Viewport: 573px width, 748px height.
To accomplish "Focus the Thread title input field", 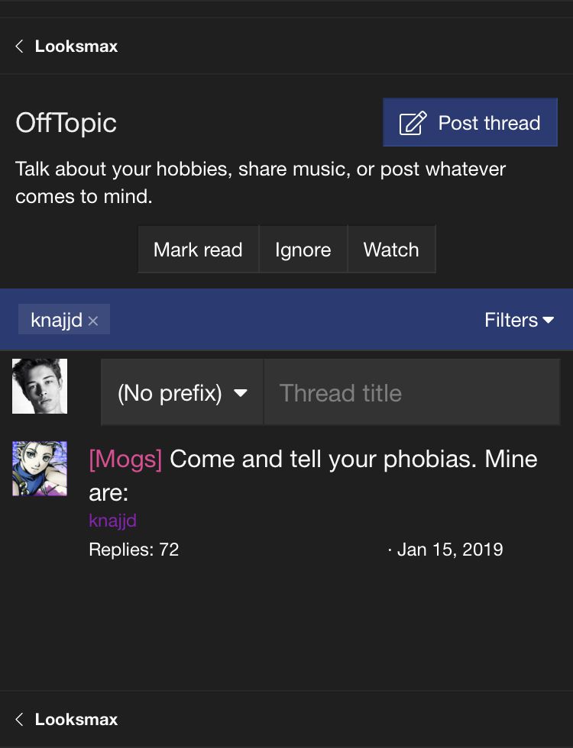I will [412, 392].
